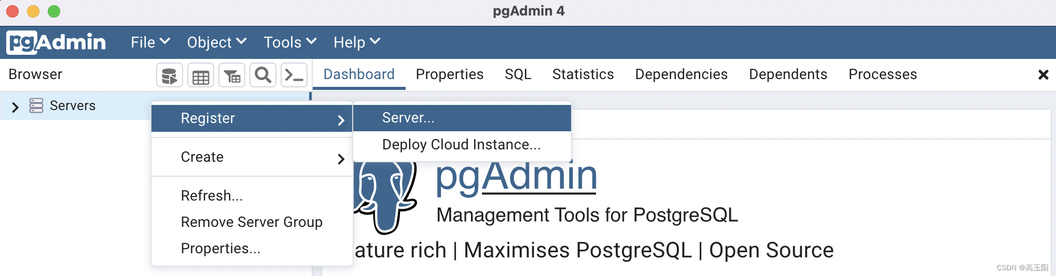
Task: Close the panel with X icon
Action: click(1043, 75)
